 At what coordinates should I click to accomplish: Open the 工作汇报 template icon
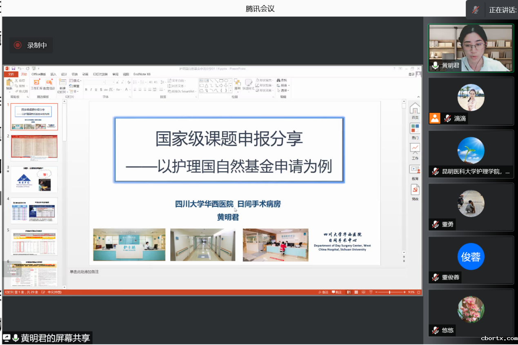[x=36, y=83]
